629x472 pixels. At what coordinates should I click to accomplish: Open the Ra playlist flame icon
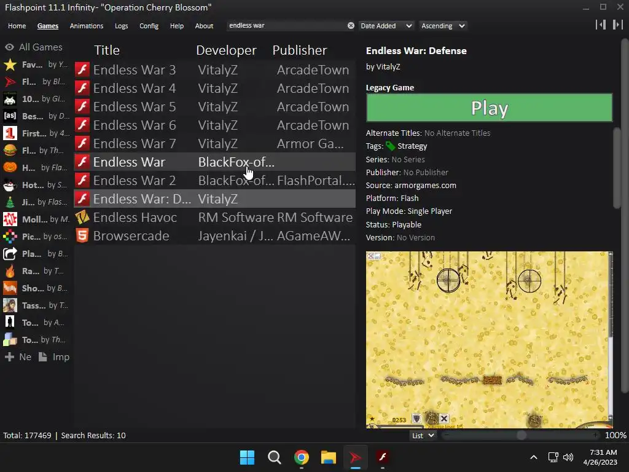10,271
